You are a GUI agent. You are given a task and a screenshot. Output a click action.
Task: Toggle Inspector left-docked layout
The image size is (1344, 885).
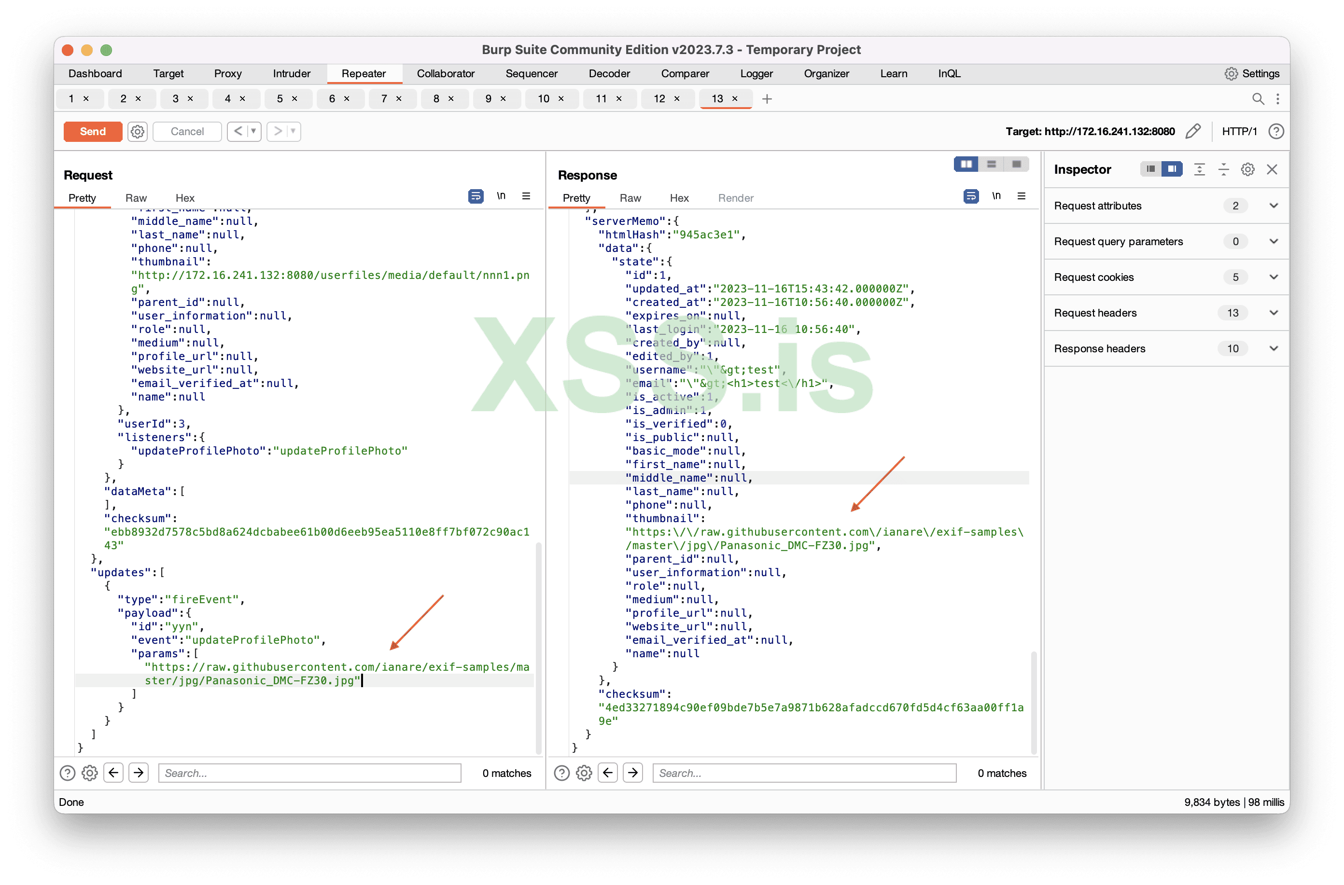click(x=1150, y=169)
